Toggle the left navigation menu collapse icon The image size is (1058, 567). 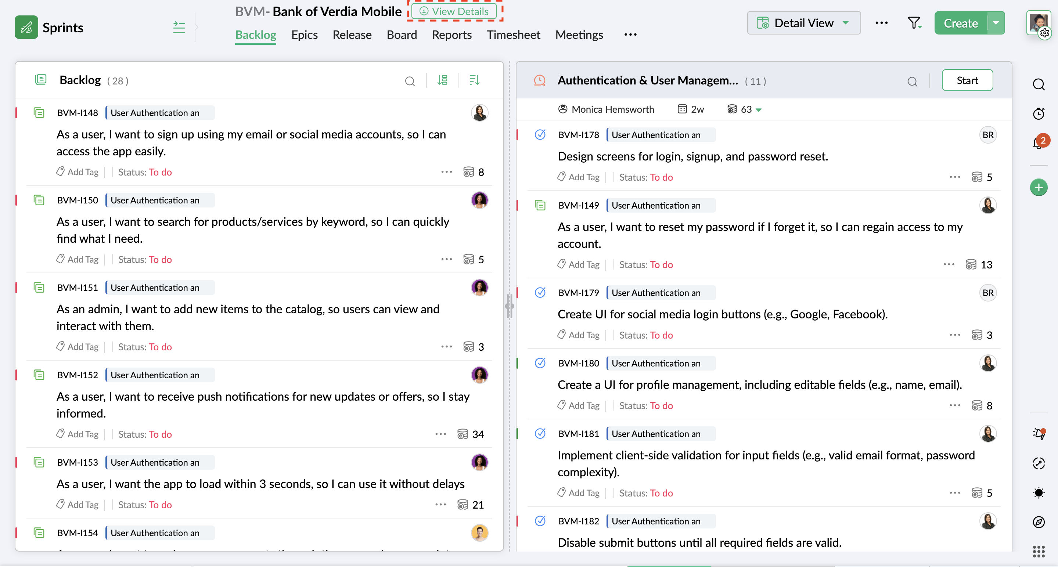[x=179, y=28]
